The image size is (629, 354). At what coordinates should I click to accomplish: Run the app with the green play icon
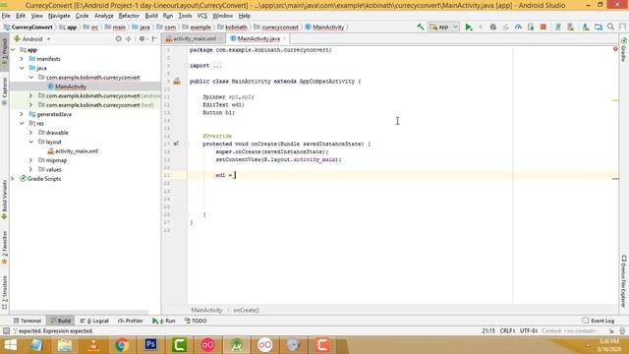pos(468,27)
